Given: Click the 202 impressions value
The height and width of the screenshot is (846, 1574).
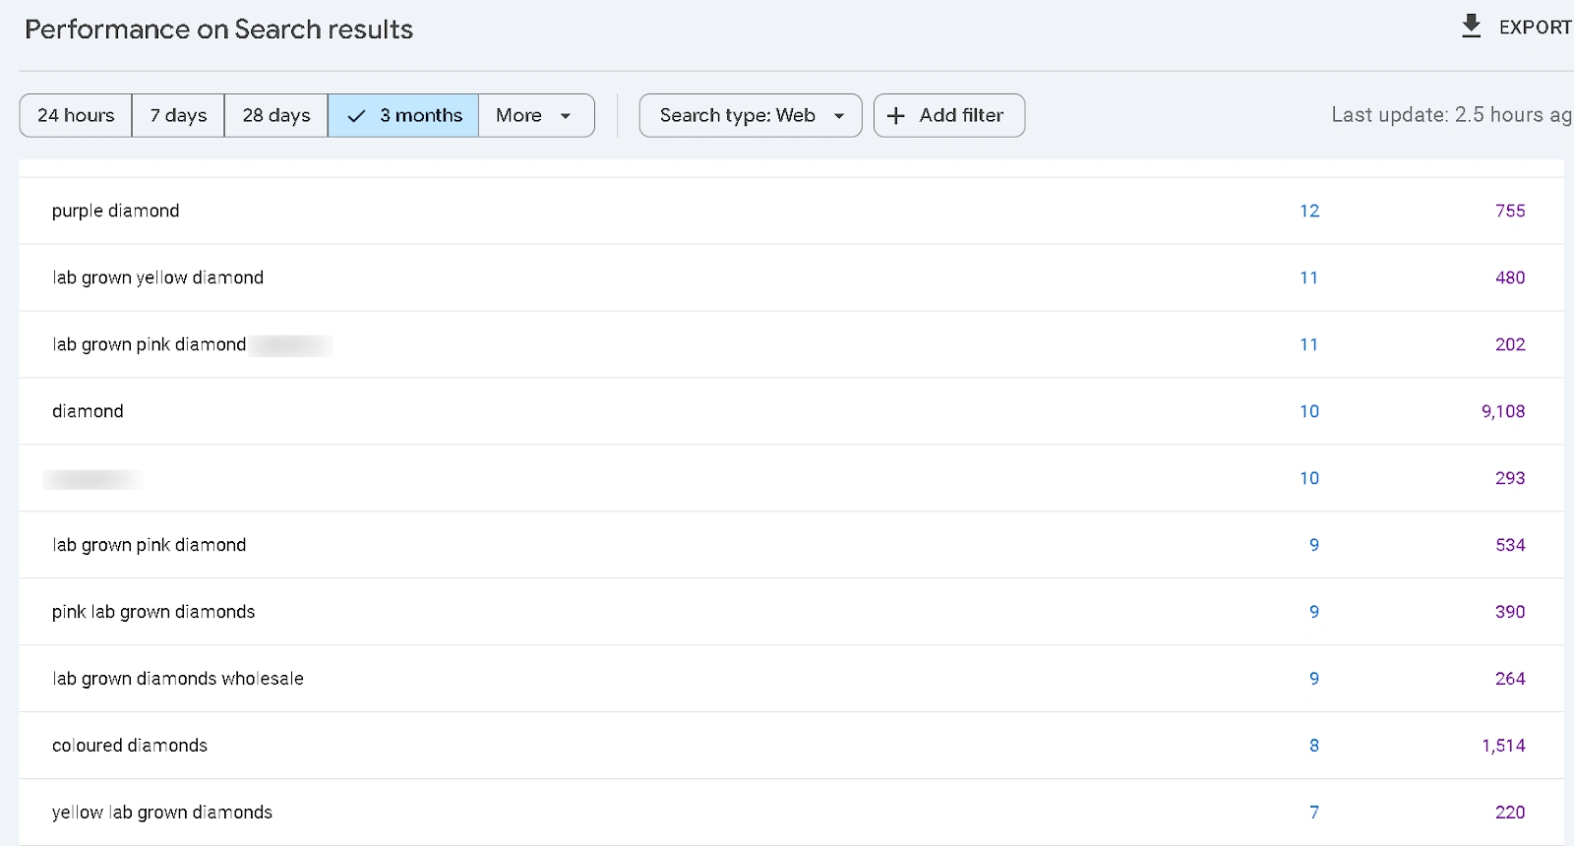Looking at the screenshot, I should pyautogui.click(x=1510, y=344).
